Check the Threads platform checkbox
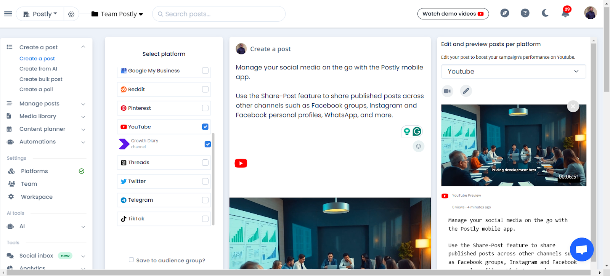The image size is (610, 276). point(205,162)
